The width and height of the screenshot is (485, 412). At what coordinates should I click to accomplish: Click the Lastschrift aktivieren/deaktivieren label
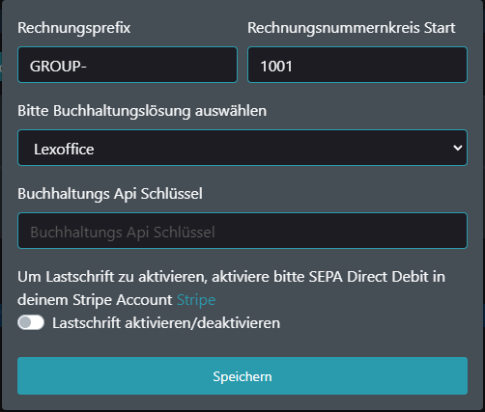pyautogui.click(x=166, y=323)
